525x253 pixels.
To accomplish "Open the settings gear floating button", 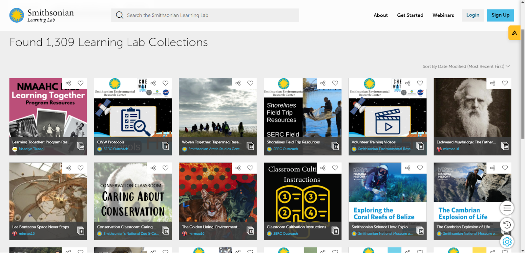I will (x=507, y=242).
